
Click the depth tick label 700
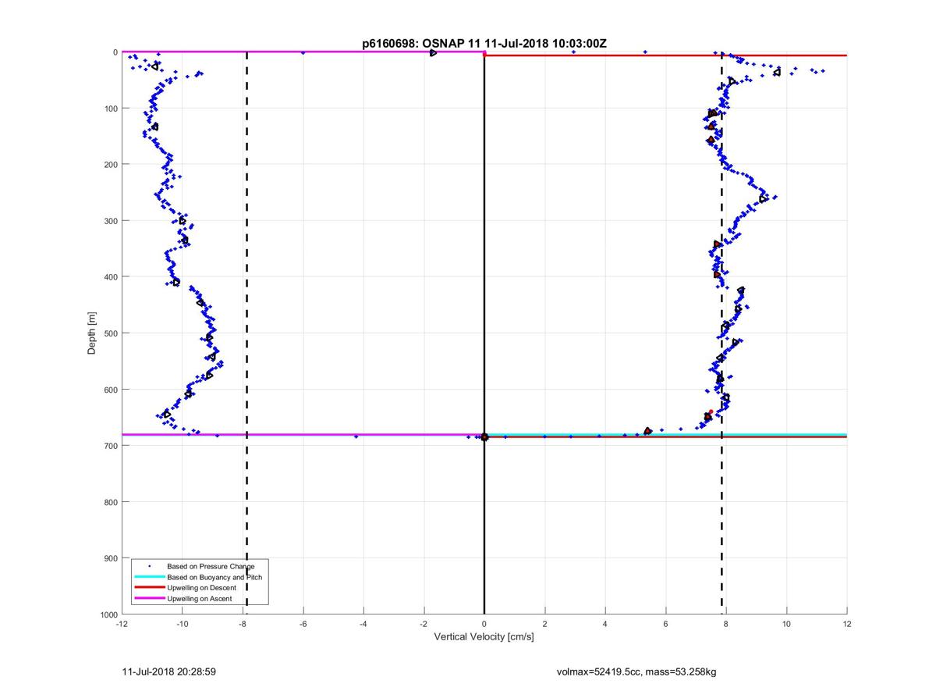coord(110,446)
